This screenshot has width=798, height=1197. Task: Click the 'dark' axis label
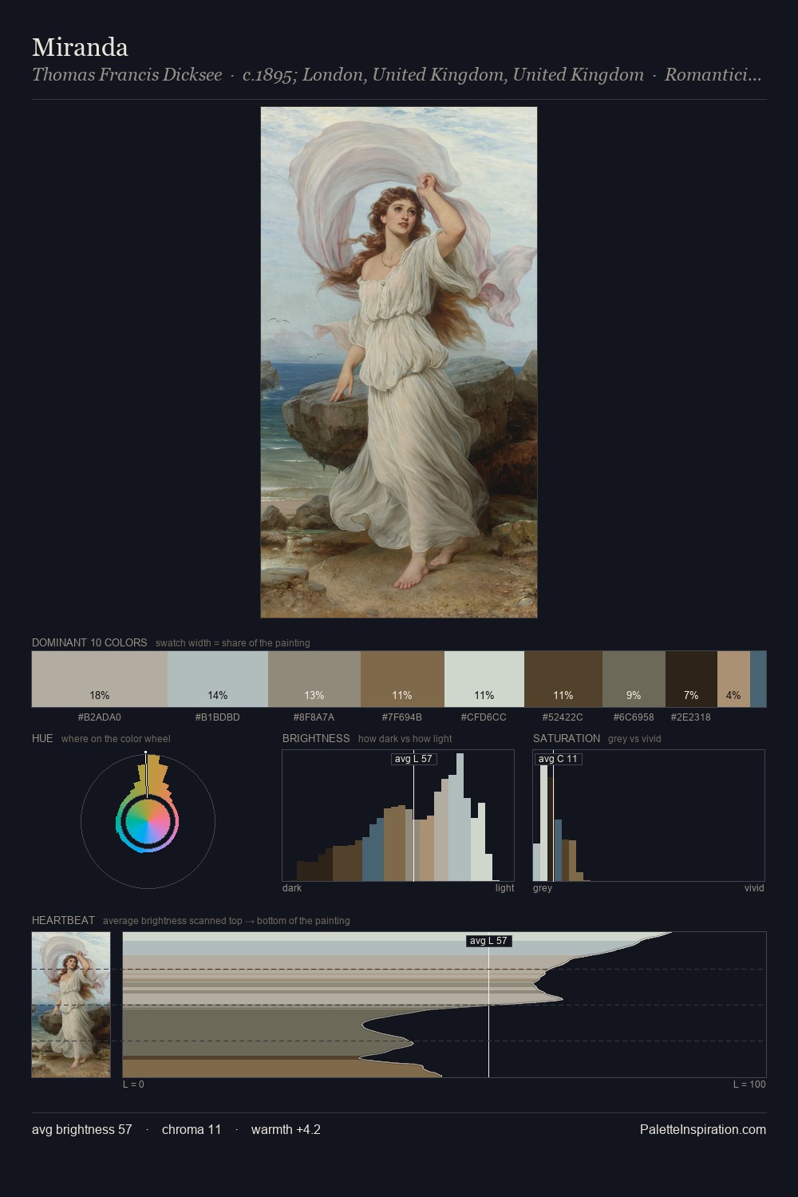(292, 888)
